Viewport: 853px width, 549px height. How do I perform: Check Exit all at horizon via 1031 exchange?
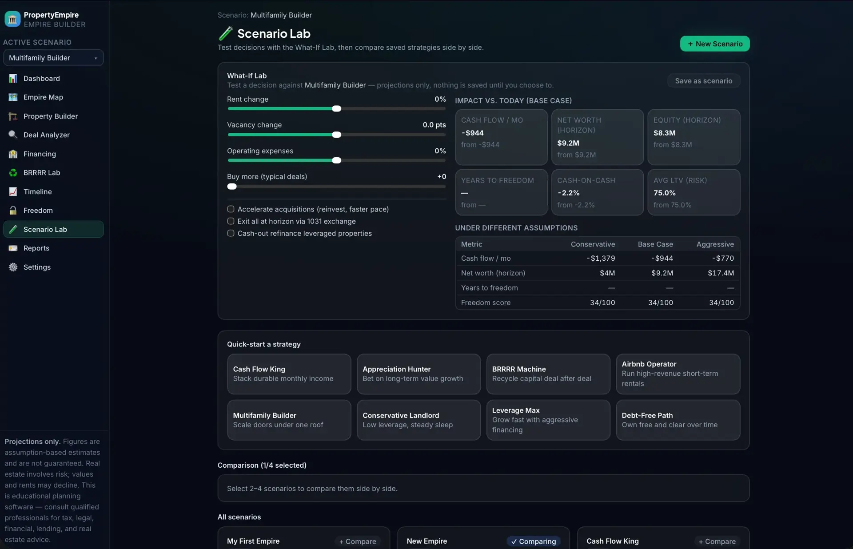[231, 221]
